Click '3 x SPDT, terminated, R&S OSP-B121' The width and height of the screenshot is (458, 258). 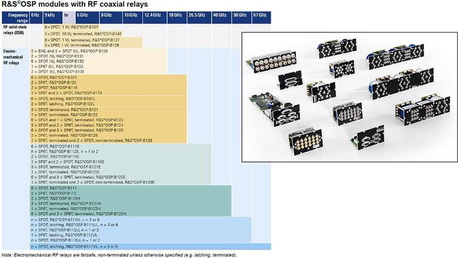64,110
